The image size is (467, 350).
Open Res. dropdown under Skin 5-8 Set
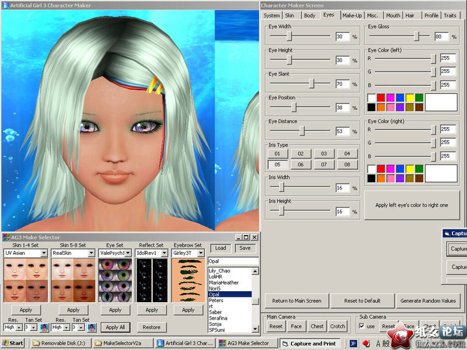[67, 327]
